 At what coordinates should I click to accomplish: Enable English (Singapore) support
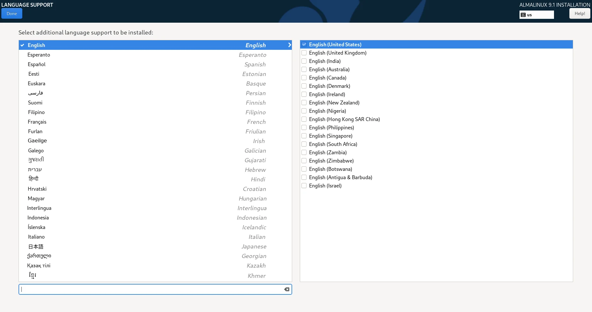(x=304, y=136)
